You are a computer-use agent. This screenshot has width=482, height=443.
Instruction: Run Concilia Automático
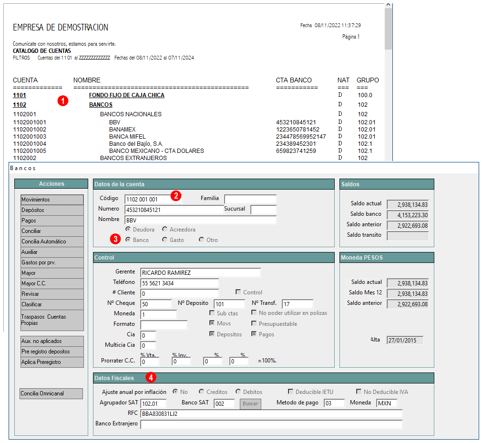[x=52, y=242]
